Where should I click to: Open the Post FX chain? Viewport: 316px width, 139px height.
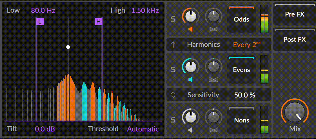[x=294, y=39]
